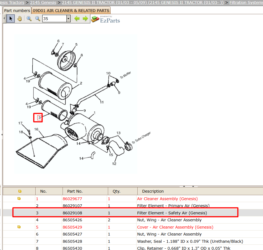This screenshot has width=263, height=250.
Task: Click Cover - Air Cleaner Assembly description
Action: pyautogui.click(x=175, y=227)
